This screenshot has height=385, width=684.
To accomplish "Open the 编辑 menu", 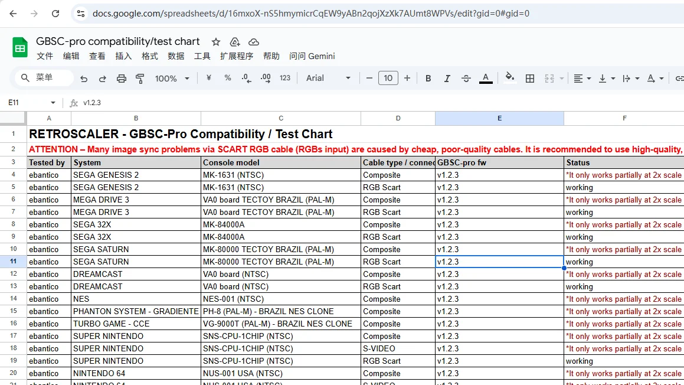I will (71, 56).
